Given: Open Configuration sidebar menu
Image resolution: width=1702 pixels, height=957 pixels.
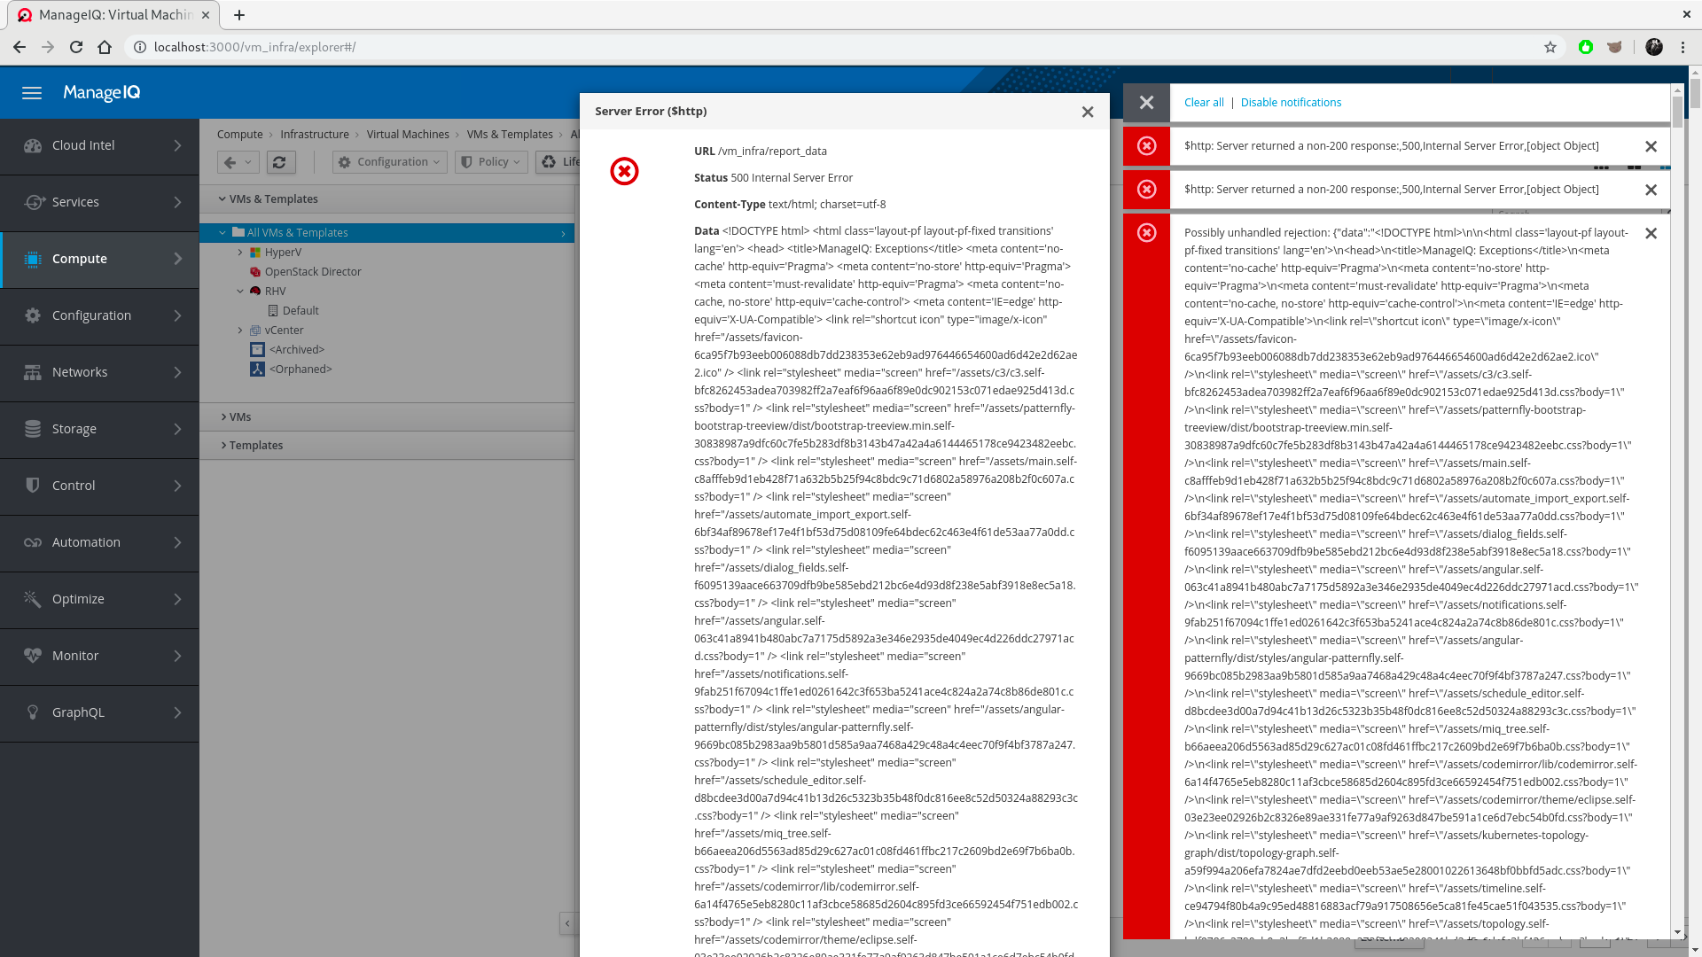Looking at the screenshot, I should point(99,315).
